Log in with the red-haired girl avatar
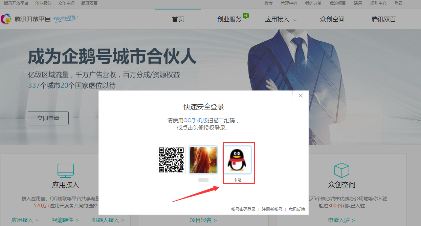This screenshot has width=421, height=226. click(203, 160)
